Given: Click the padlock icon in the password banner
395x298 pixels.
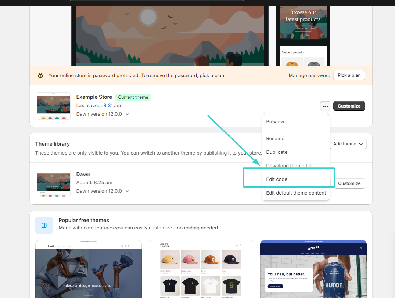Looking at the screenshot, I should tap(40, 75).
